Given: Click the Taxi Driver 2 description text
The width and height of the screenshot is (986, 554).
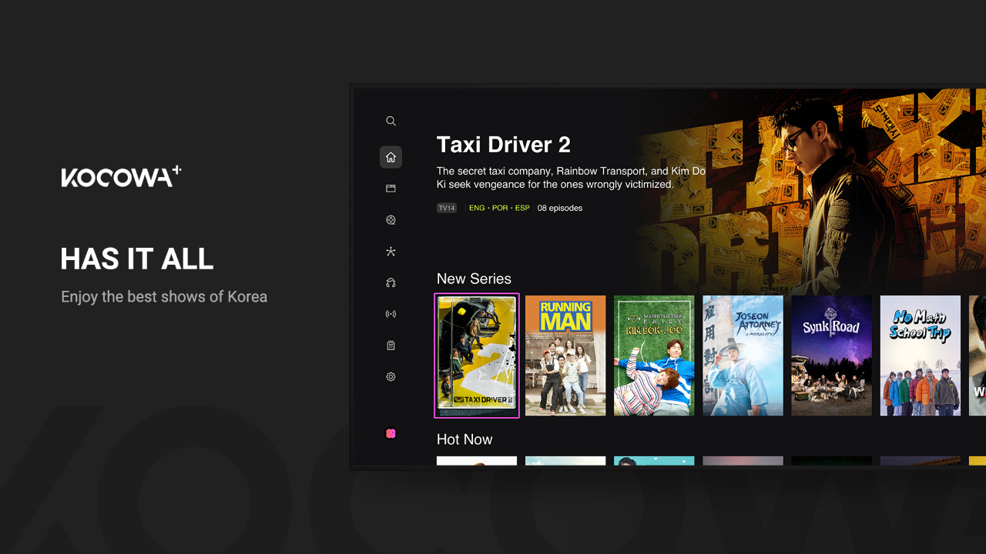Looking at the screenshot, I should click(571, 178).
